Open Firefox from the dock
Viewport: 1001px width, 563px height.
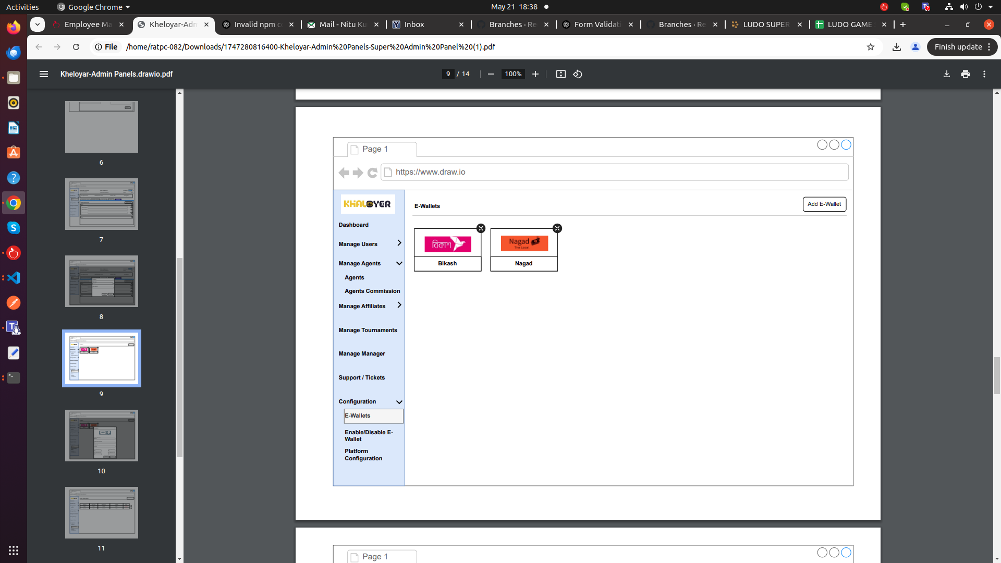point(14,27)
